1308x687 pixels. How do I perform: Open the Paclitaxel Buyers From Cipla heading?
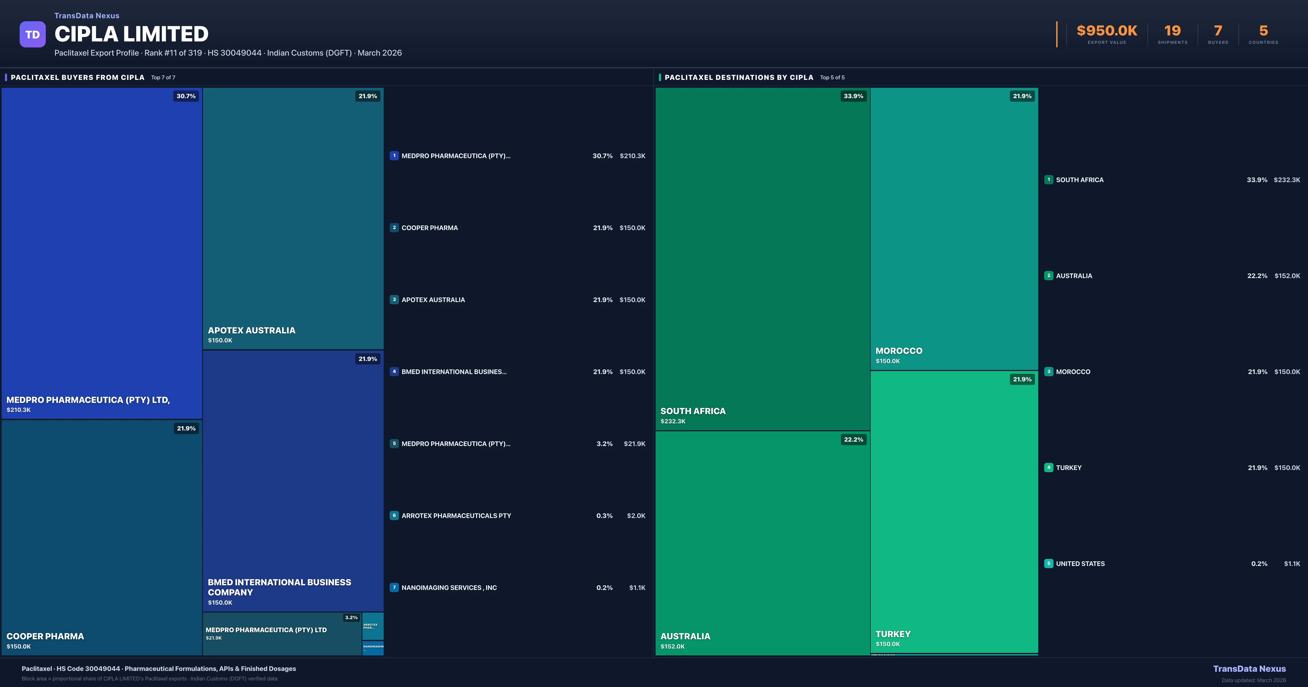(78, 78)
